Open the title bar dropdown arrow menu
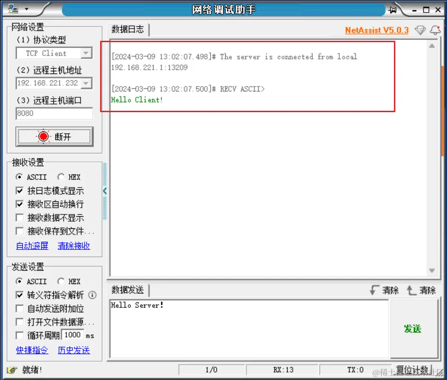Viewport: 447px width, 380px height. (x=27, y=9)
